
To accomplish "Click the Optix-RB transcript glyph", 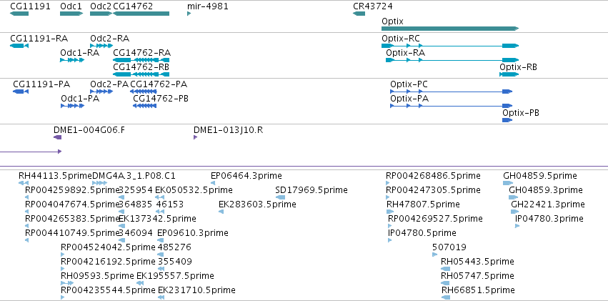I will [x=509, y=74].
